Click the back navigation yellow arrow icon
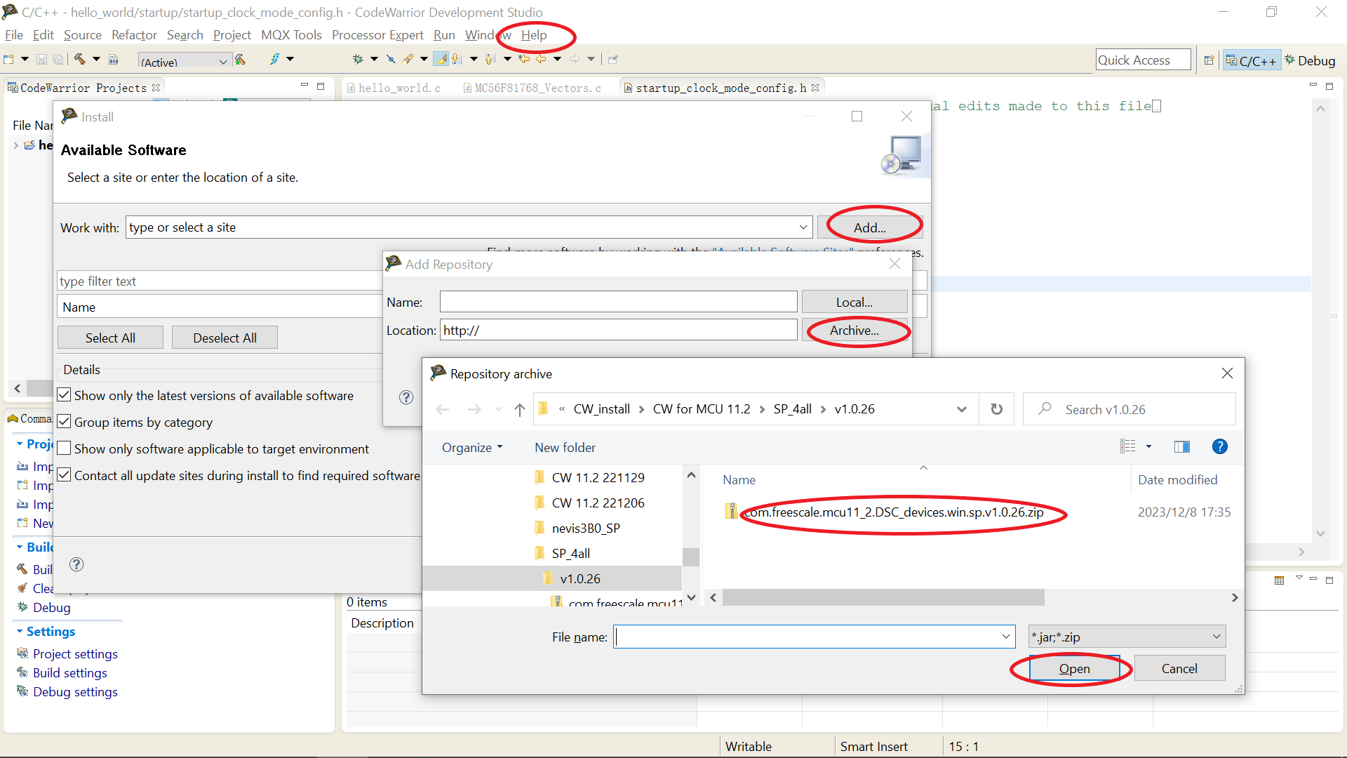 [x=541, y=60]
